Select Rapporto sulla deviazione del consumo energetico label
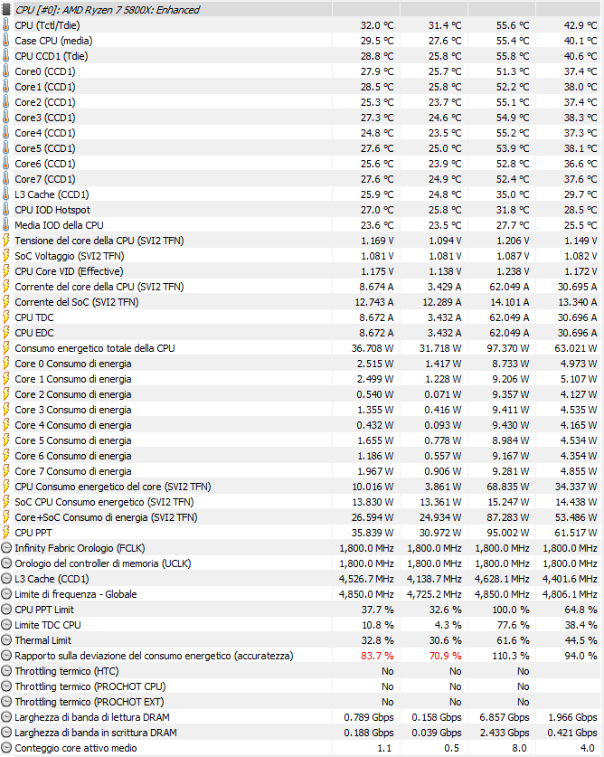The image size is (604, 757). pos(154,656)
